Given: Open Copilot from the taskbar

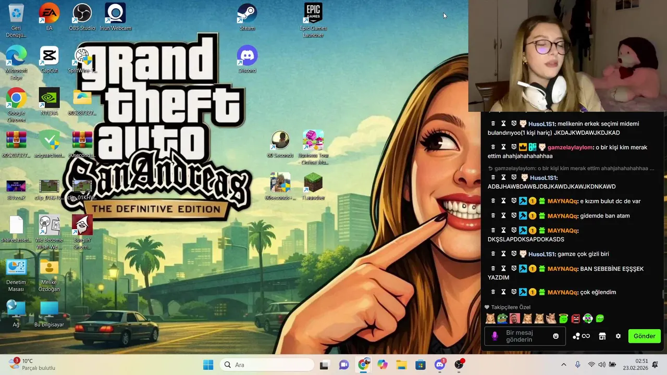Looking at the screenshot, I should pos(382,365).
